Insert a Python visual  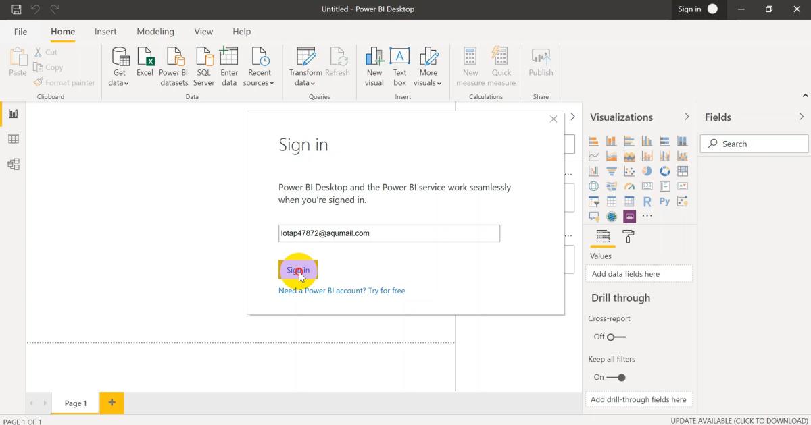click(665, 201)
